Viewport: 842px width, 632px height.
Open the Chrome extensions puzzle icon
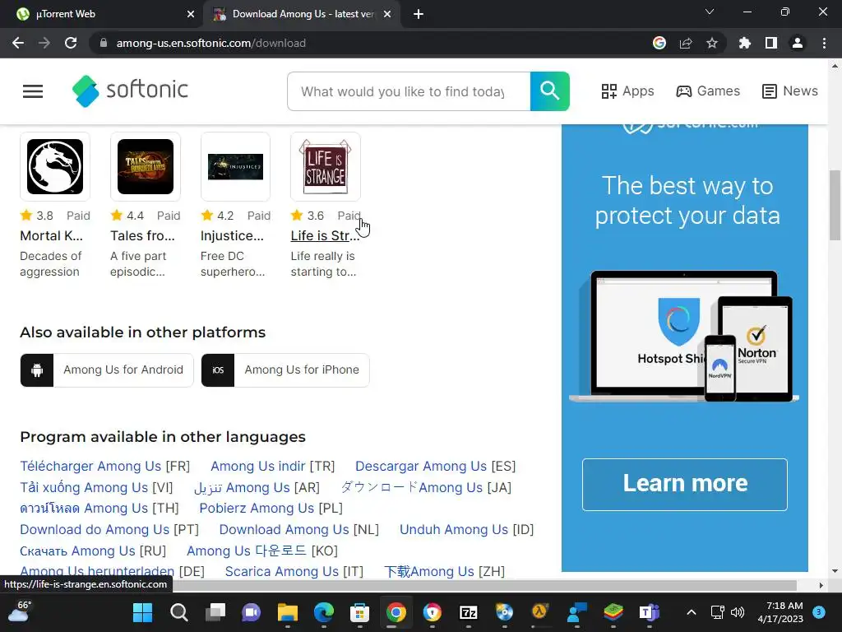pyautogui.click(x=744, y=43)
